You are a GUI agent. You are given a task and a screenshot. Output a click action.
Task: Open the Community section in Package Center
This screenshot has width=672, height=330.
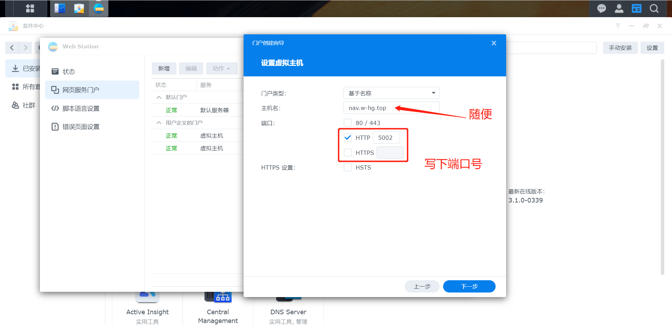(x=23, y=105)
